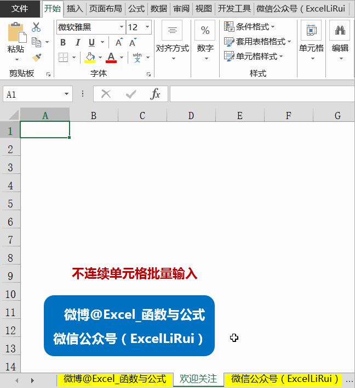The image size is (355, 388).
Task: Open Format as Table (套用表格格式) menu
Action: point(257,41)
